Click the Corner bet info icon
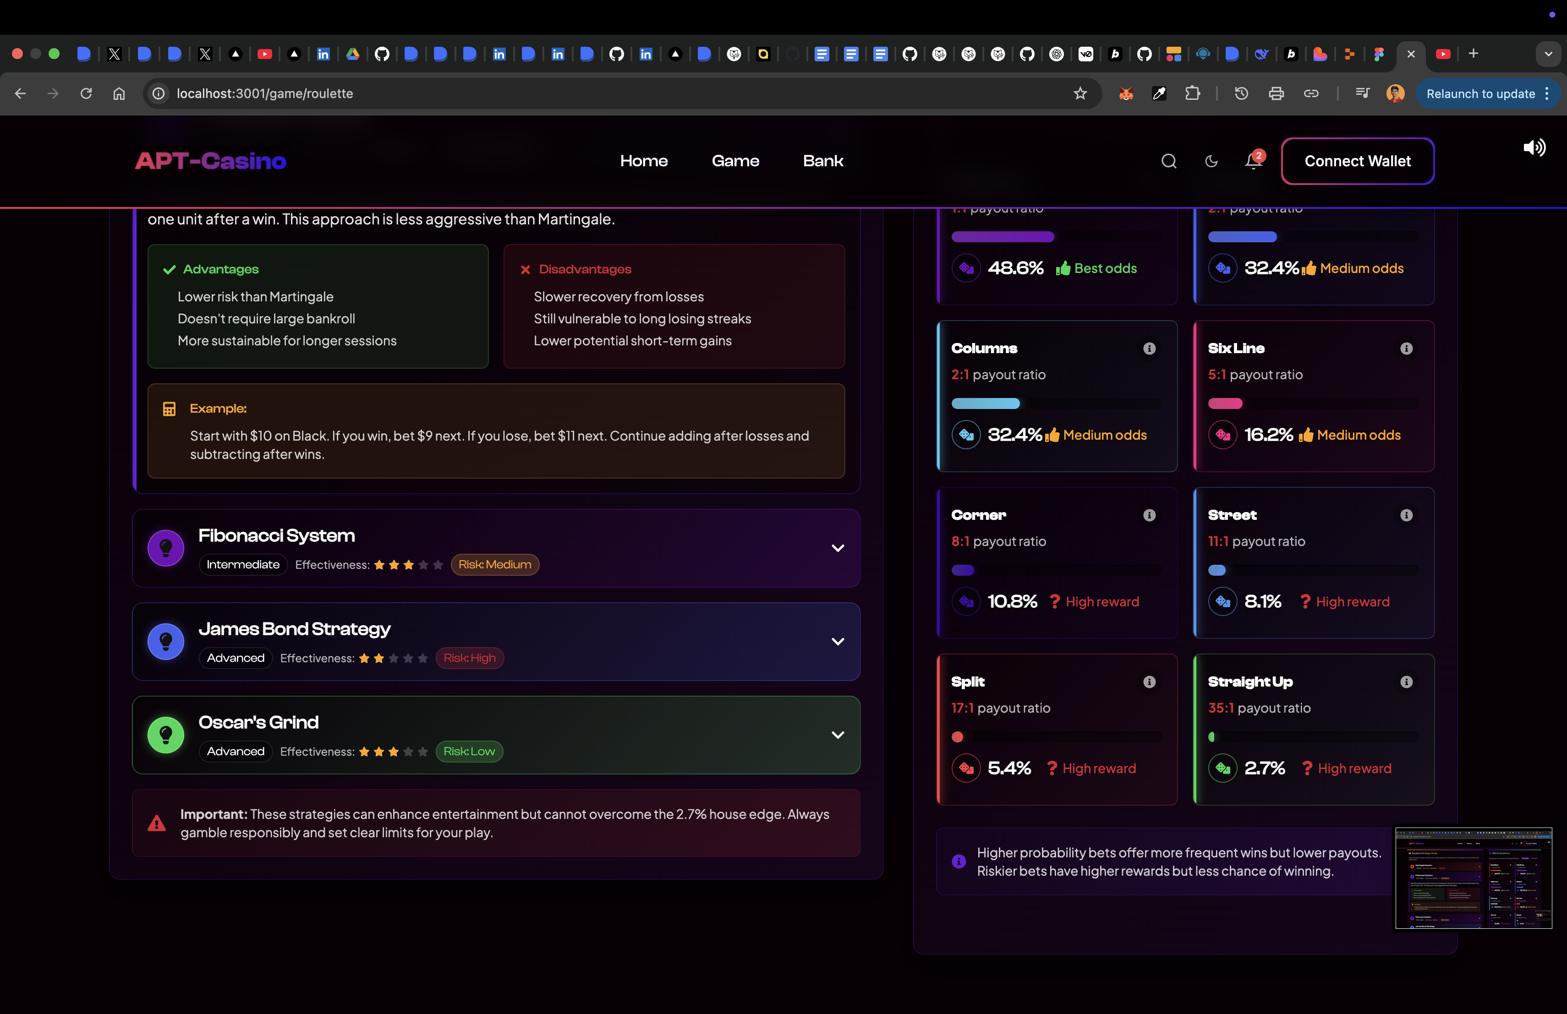This screenshot has height=1014, width=1567. 1150,515
